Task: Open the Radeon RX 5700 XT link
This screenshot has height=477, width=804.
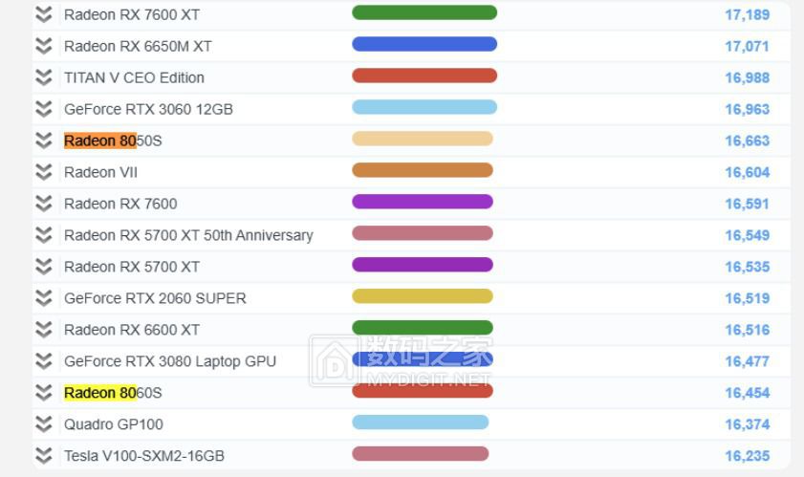Action: pos(132,267)
